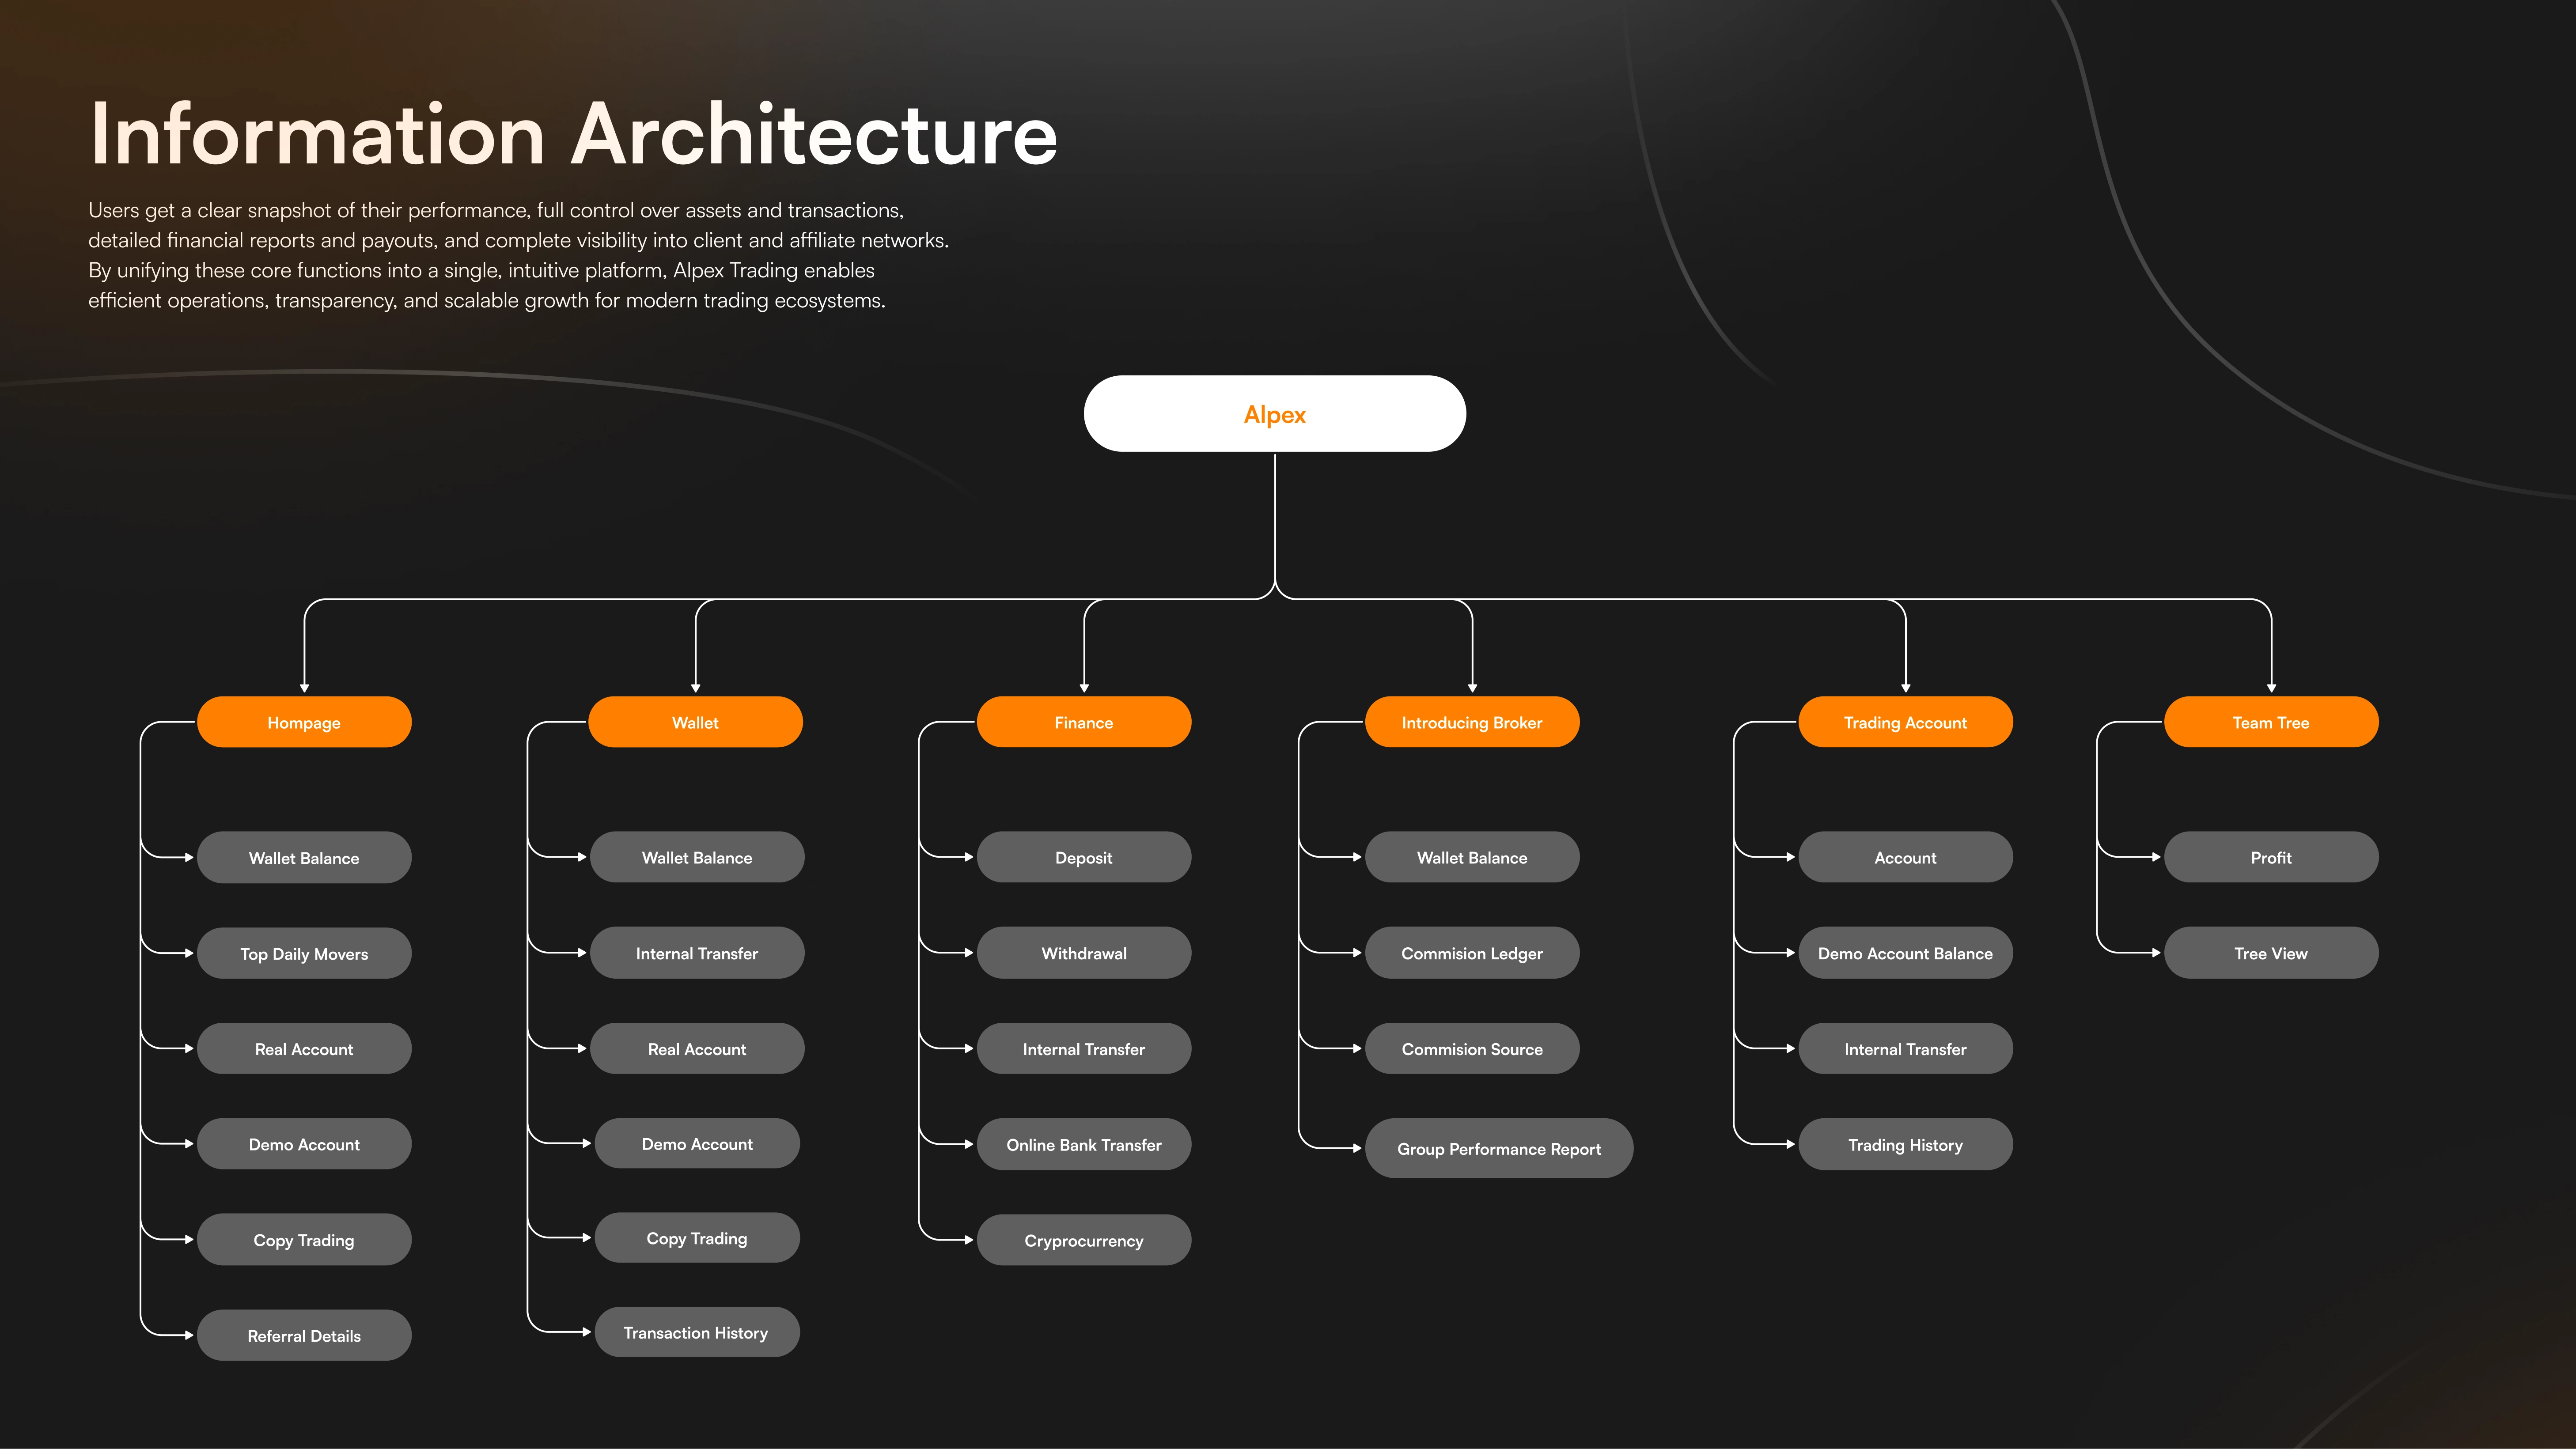
Task: Click the Demo Account Balance node
Action: 1905,953
